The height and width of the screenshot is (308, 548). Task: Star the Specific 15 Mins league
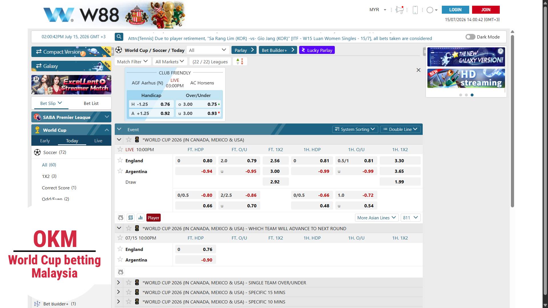coord(129,292)
